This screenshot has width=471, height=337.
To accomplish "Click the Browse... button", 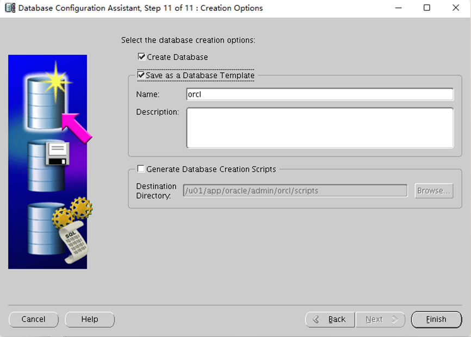I will [434, 191].
